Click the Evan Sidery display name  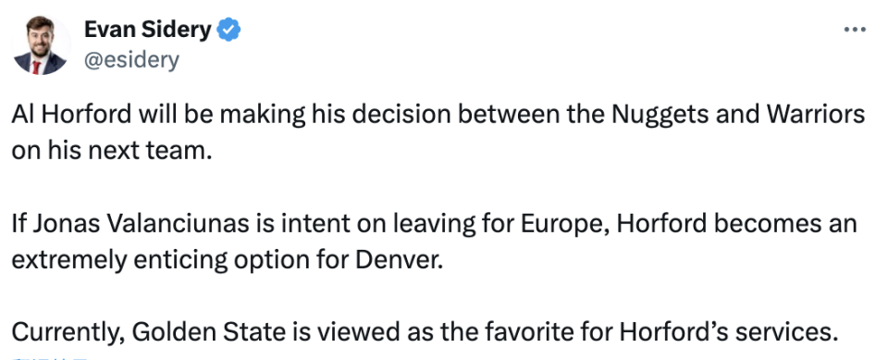coord(147,30)
